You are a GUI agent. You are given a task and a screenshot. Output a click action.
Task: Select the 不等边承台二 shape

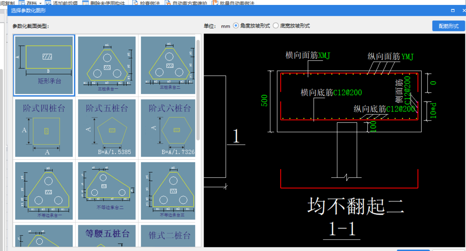click(107, 191)
